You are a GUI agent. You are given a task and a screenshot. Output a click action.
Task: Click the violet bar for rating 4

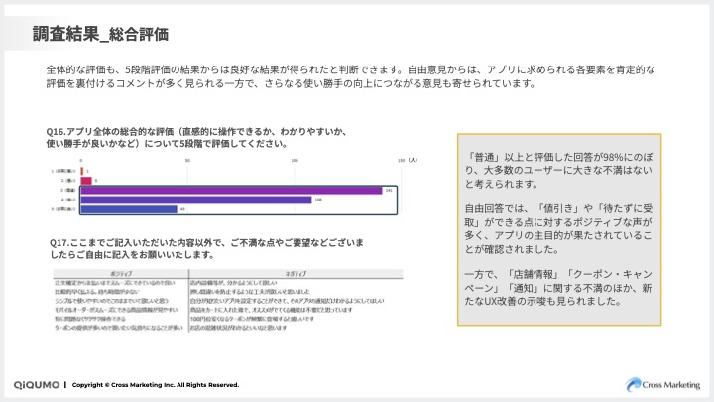point(196,200)
